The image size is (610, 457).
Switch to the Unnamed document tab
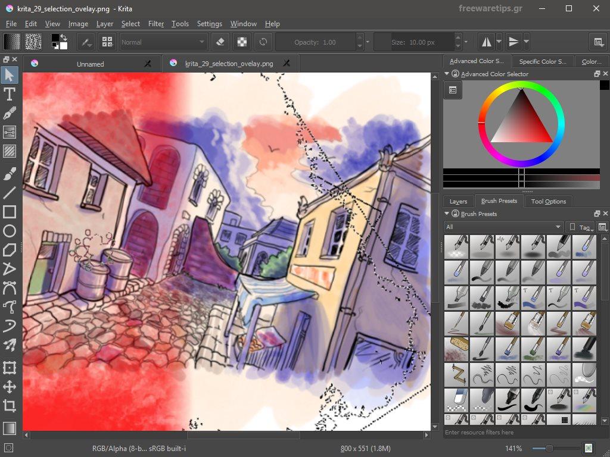click(x=91, y=64)
